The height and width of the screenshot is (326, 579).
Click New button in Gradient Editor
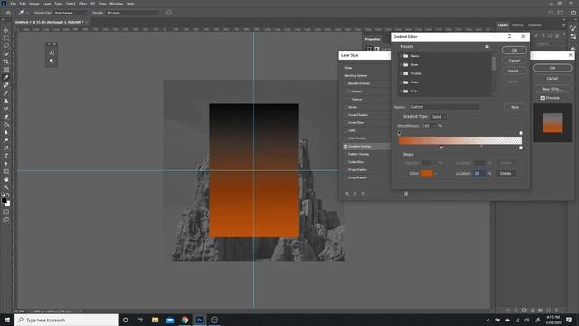515,107
